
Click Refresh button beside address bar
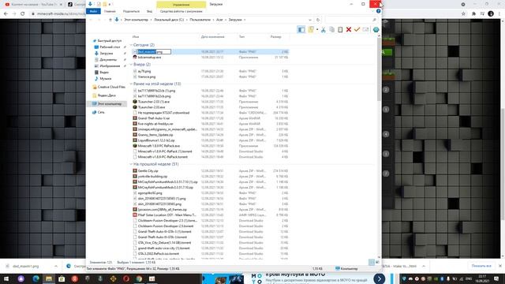[x=318, y=20]
